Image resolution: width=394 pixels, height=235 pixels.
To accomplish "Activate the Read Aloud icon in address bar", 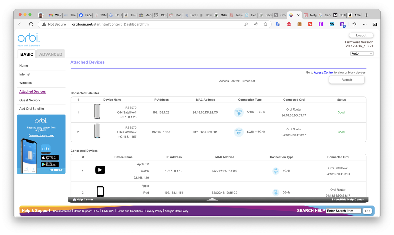I will click(x=256, y=24).
